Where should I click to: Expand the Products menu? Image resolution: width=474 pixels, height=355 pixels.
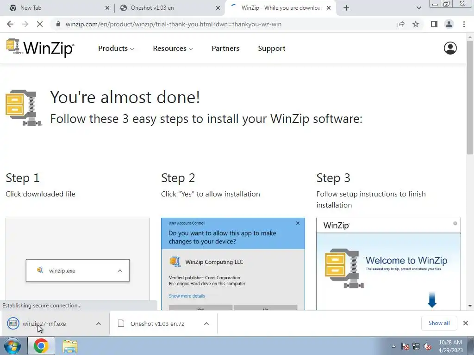point(116,48)
